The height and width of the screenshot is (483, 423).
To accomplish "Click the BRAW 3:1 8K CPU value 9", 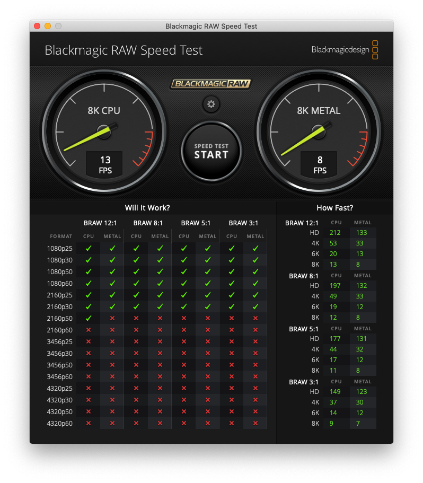I will coord(331,424).
